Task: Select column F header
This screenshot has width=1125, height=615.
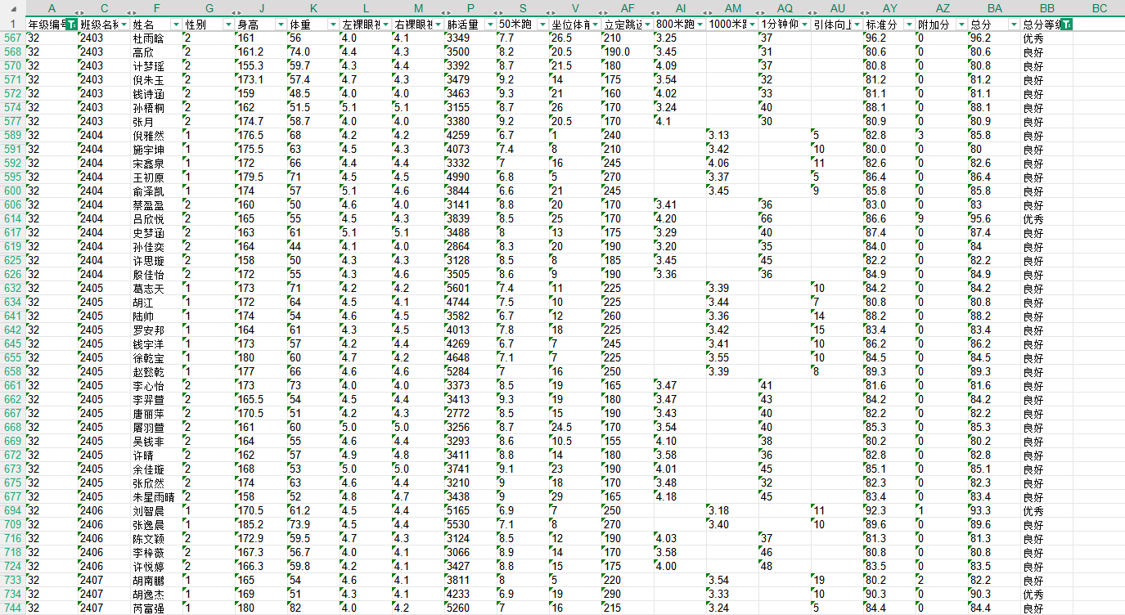Action: pyautogui.click(x=157, y=8)
